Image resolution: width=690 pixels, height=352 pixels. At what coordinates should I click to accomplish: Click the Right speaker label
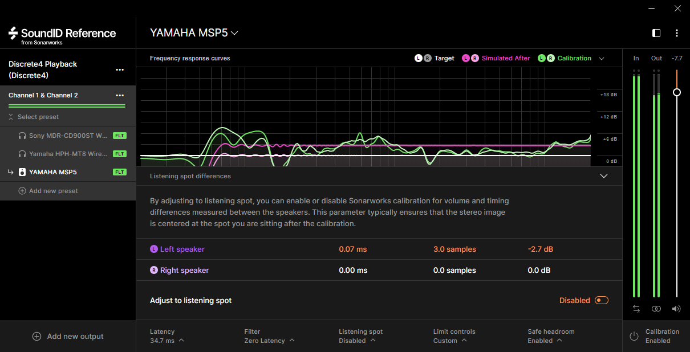click(x=185, y=270)
